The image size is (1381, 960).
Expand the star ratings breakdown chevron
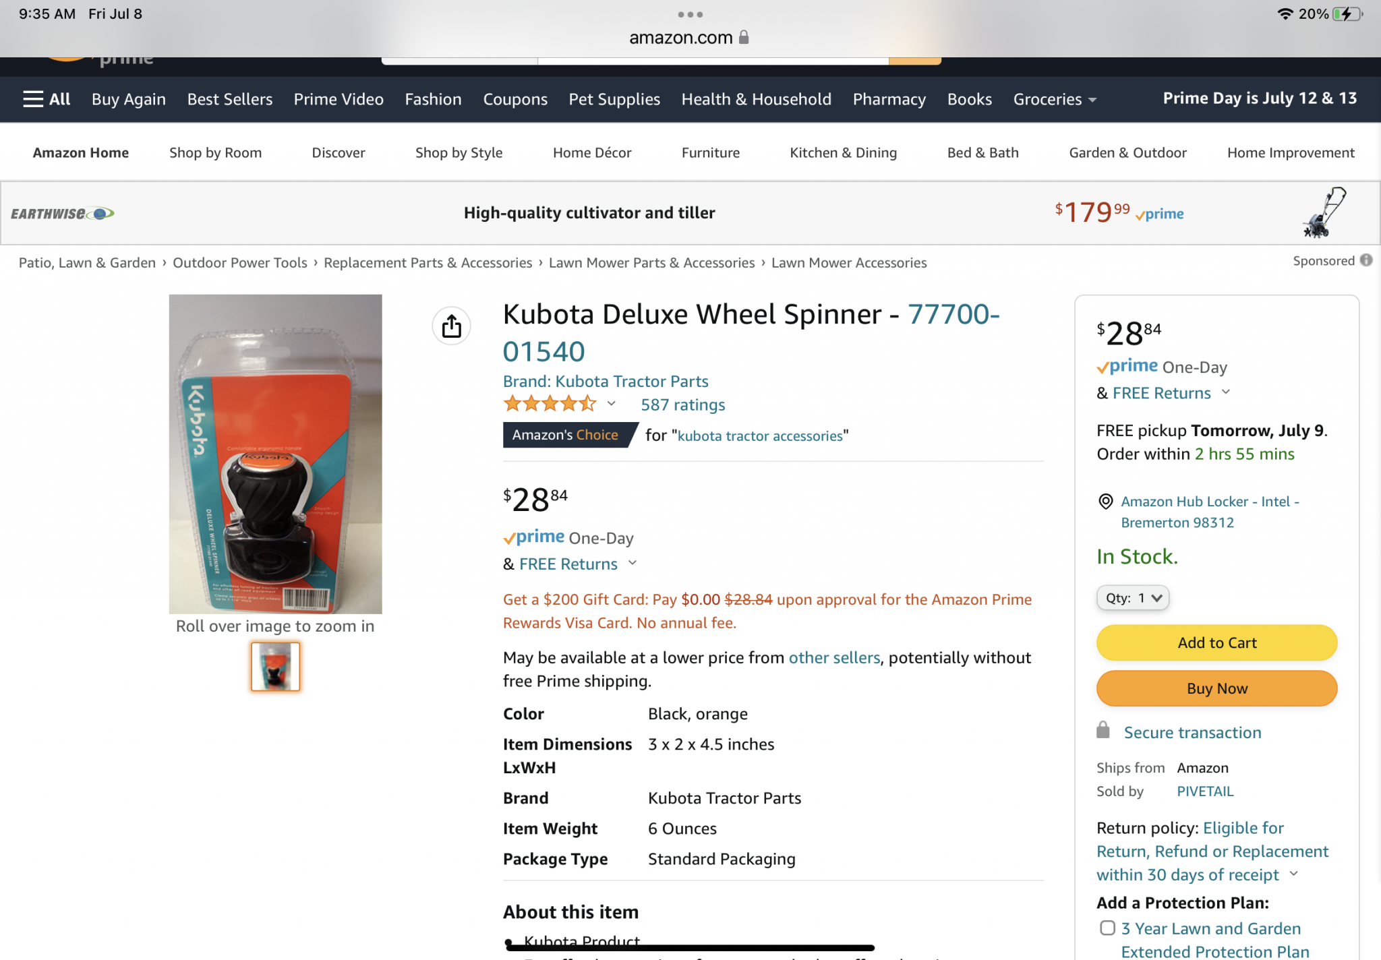tap(612, 404)
